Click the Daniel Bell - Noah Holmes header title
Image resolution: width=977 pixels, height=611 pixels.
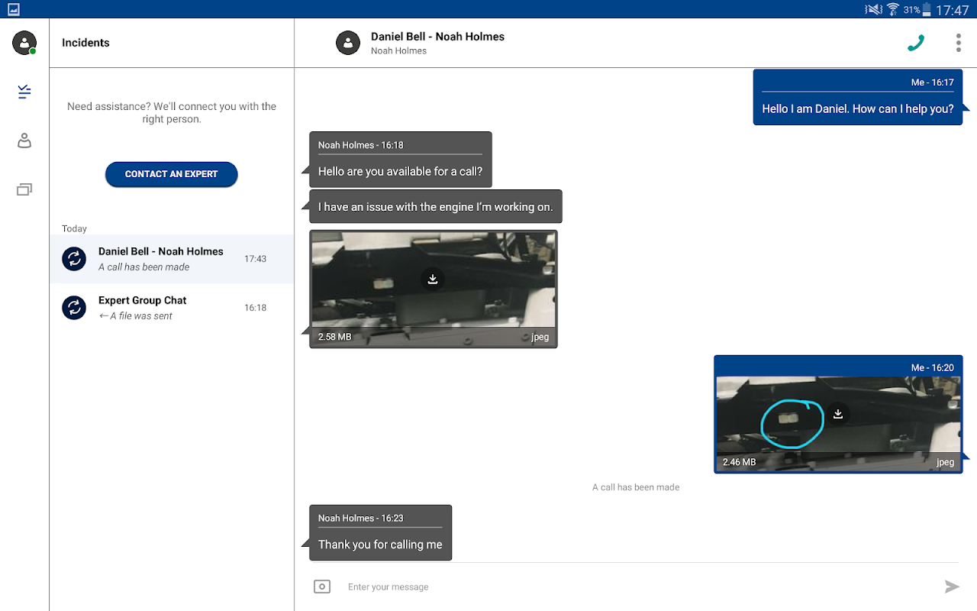pos(437,37)
